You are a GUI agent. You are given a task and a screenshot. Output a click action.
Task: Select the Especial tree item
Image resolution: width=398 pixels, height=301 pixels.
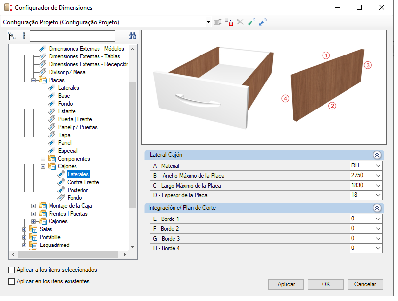[68, 151]
